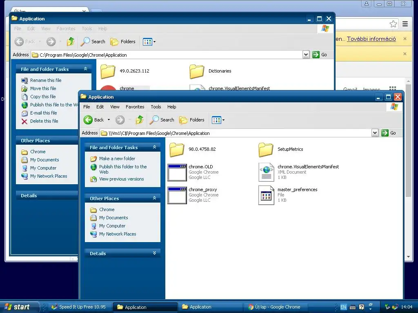
Task: Select chrome.VisualElementsManifest XML in front window
Action: point(298,172)
